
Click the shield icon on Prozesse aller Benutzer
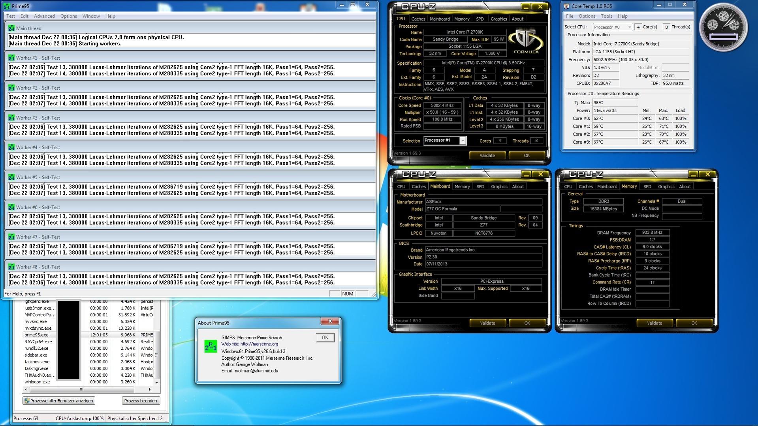(27, 401)
